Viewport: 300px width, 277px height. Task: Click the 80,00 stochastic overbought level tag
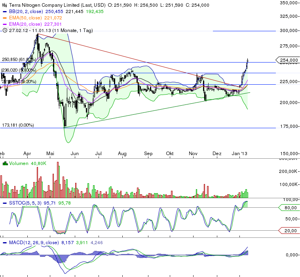pos(290,207)
